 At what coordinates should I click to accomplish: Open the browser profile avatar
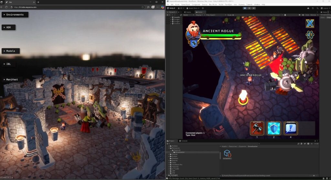click(x=153, y=7)
